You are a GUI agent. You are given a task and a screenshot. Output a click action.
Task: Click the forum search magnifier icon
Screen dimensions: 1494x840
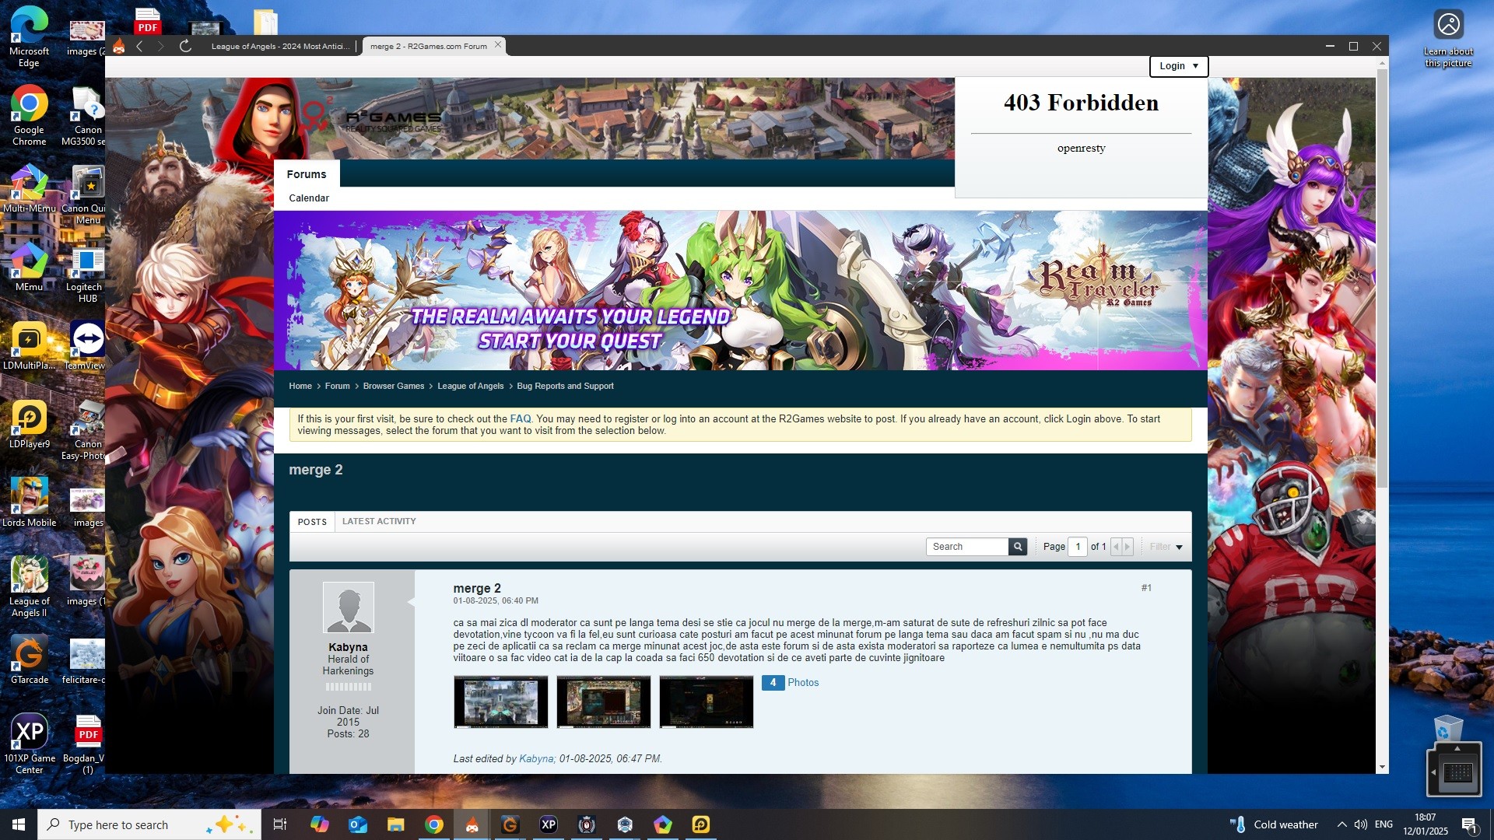[1017, 547]
